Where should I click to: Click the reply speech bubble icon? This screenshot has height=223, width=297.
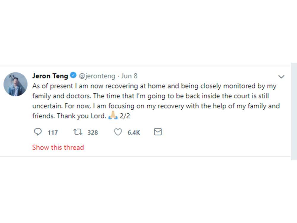[x=38, y=132]
